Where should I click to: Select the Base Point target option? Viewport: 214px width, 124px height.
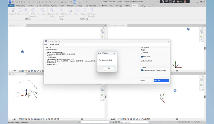(x=142, y=57)
